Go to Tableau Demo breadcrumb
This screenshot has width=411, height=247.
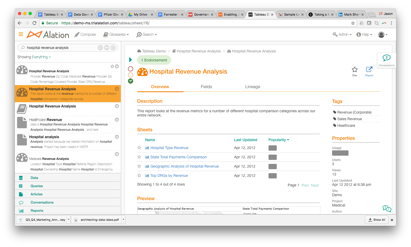tap(151, 51)
